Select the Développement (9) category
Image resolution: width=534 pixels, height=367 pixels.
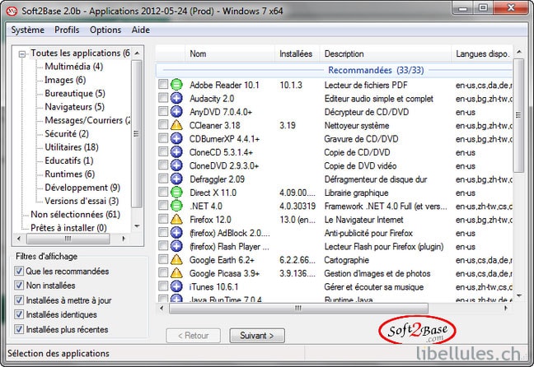click(82, 188)
